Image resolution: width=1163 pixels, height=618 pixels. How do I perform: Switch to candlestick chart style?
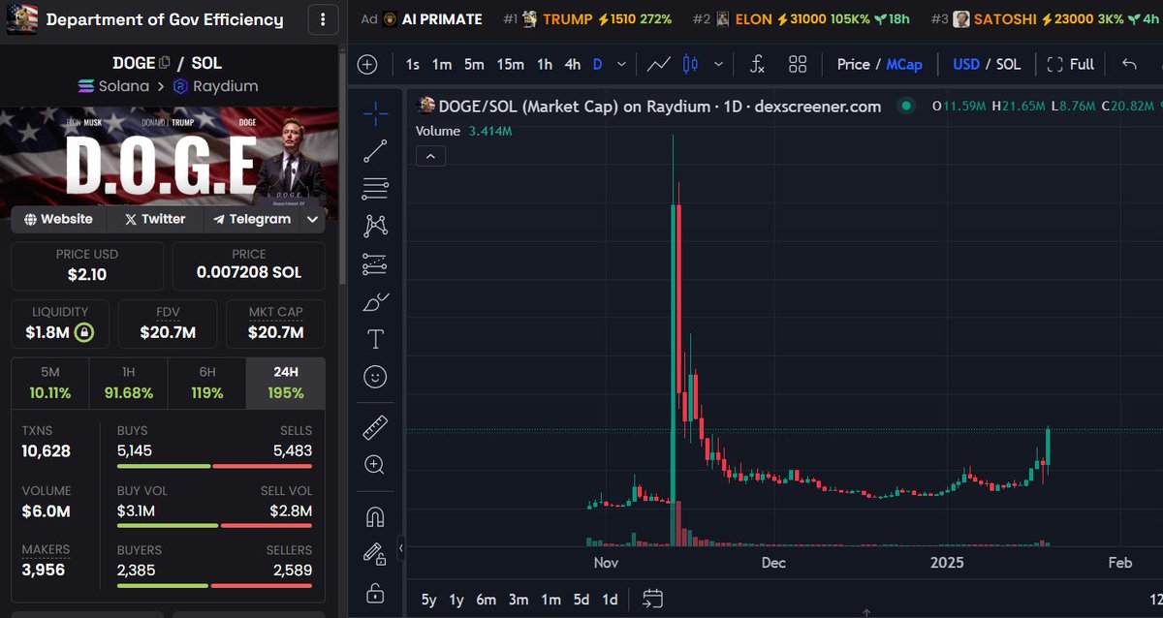[x=691, y=64]
